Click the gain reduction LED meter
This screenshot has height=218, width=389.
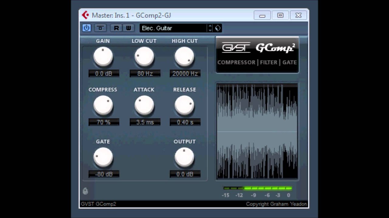click(257, 188)
